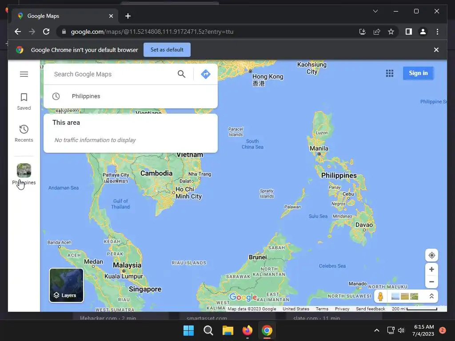Click the Send feedback link
Screen dimensions: 455x341
coord(371,309)
